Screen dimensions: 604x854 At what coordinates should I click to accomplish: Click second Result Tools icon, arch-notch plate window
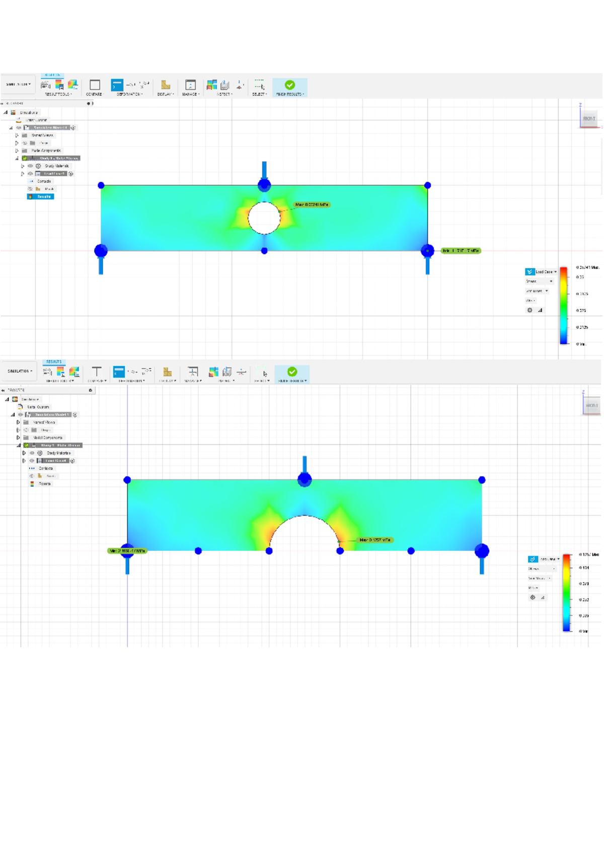click(60, 372)
